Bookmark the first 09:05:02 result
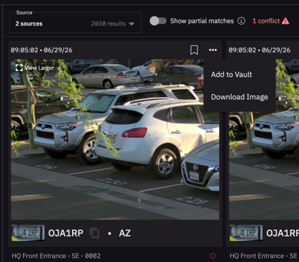Image resolution: width=299 pixels, height=262 pixels. point(194,50)
